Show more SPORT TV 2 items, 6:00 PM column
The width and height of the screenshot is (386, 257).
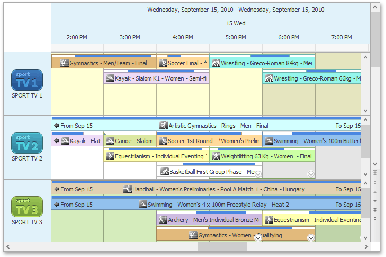point(311,174)
